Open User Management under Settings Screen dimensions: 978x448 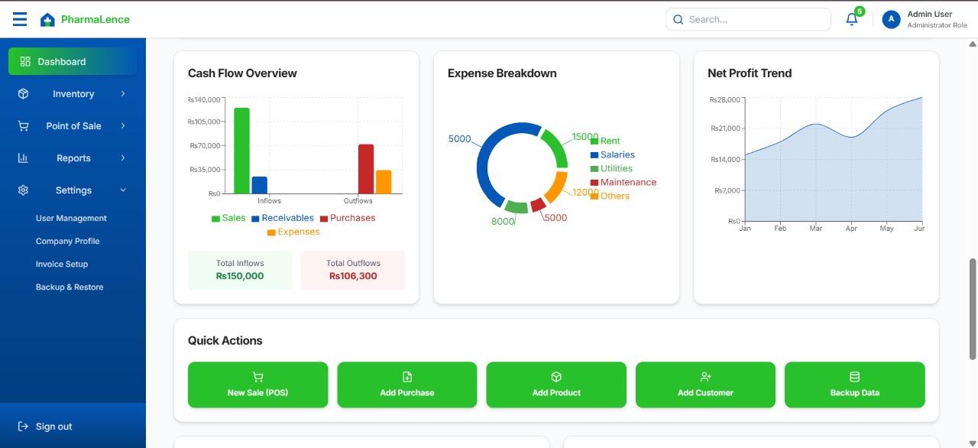click(71, 219)
